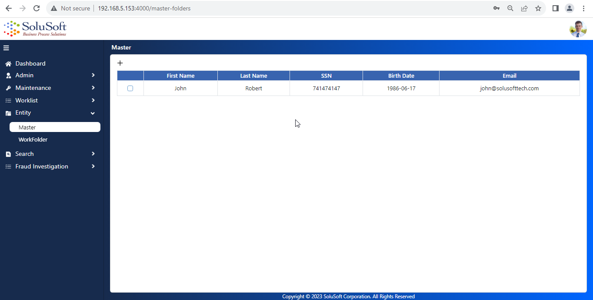The height and width of the screenshot is (300, 593).
Task: Click the Search menu label
Action: [24, 154]
